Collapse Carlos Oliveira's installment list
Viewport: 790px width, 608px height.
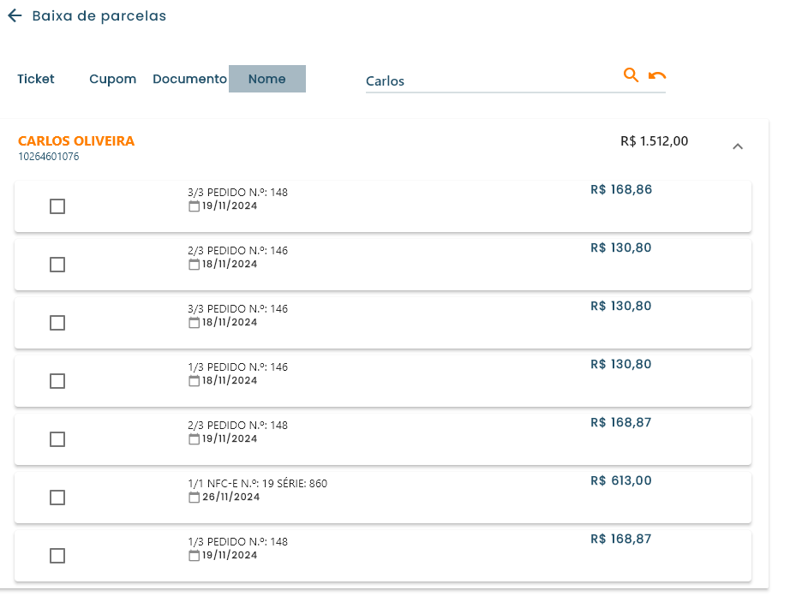[x=738, y=146]
